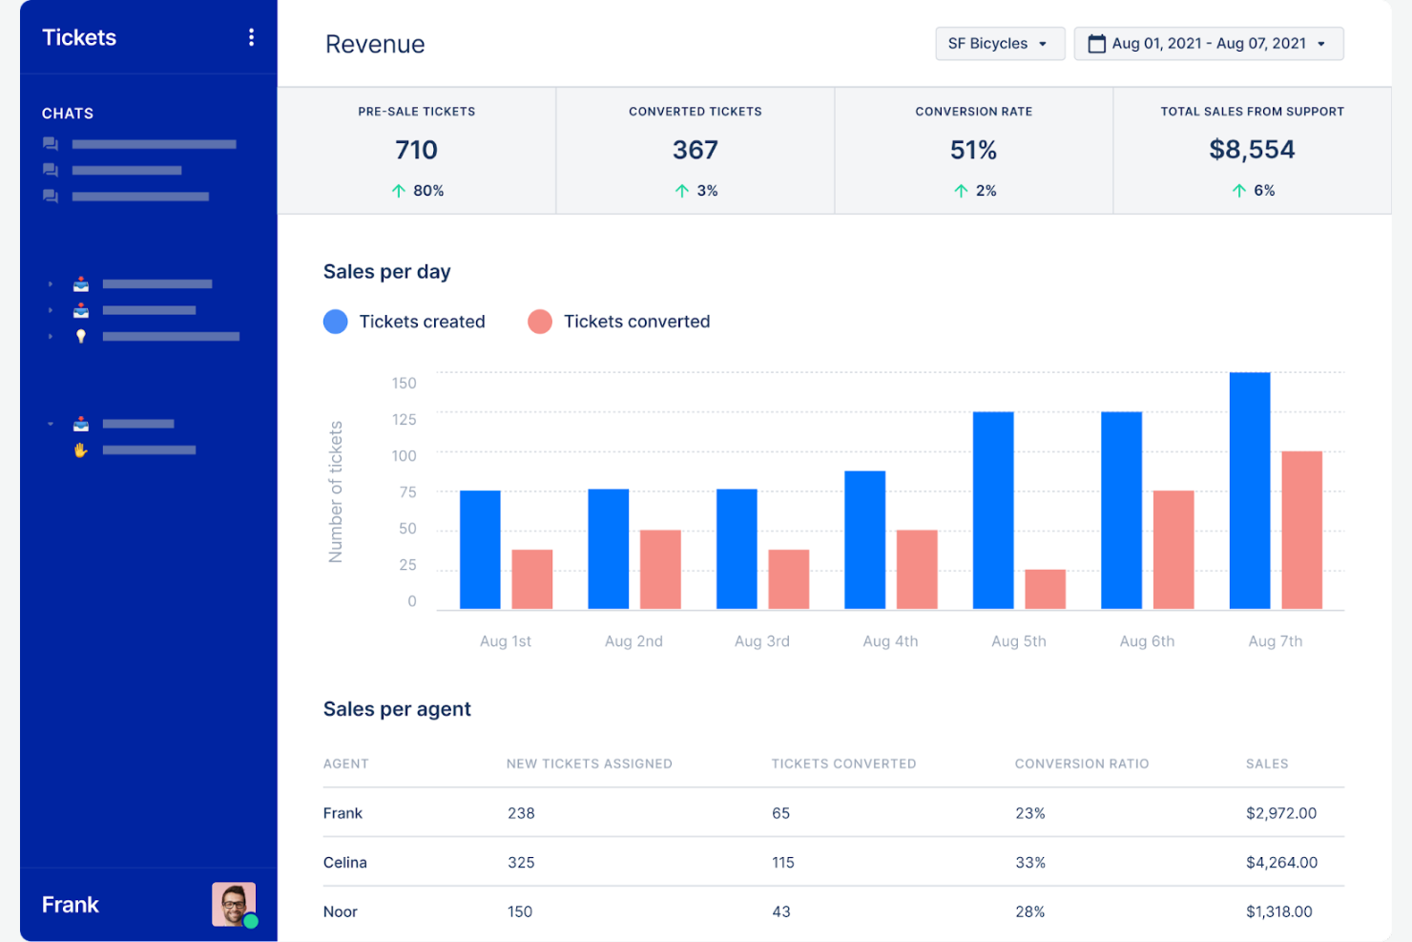1412x942 pixels.
Task: Sort by CONVERSION RATIO column header
Action: pos(1082,764)
